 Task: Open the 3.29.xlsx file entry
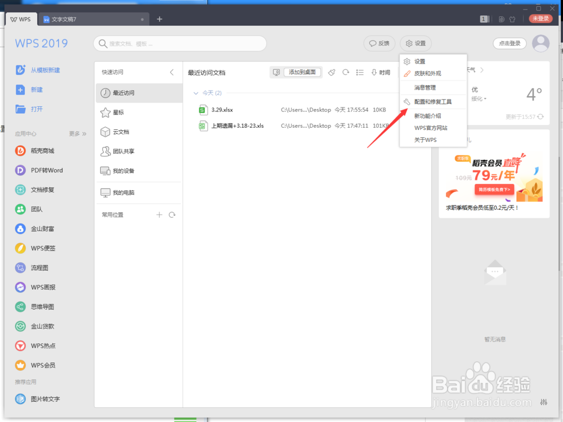coord(292,110)
